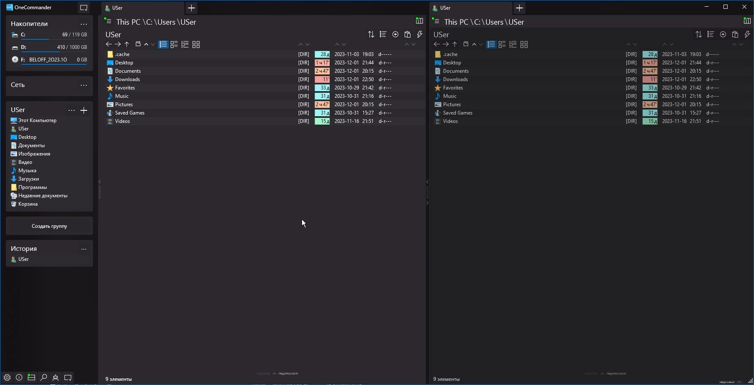Open OneCommander settings gear
This screenshot has height=385, width=754.
coord(7,377)
